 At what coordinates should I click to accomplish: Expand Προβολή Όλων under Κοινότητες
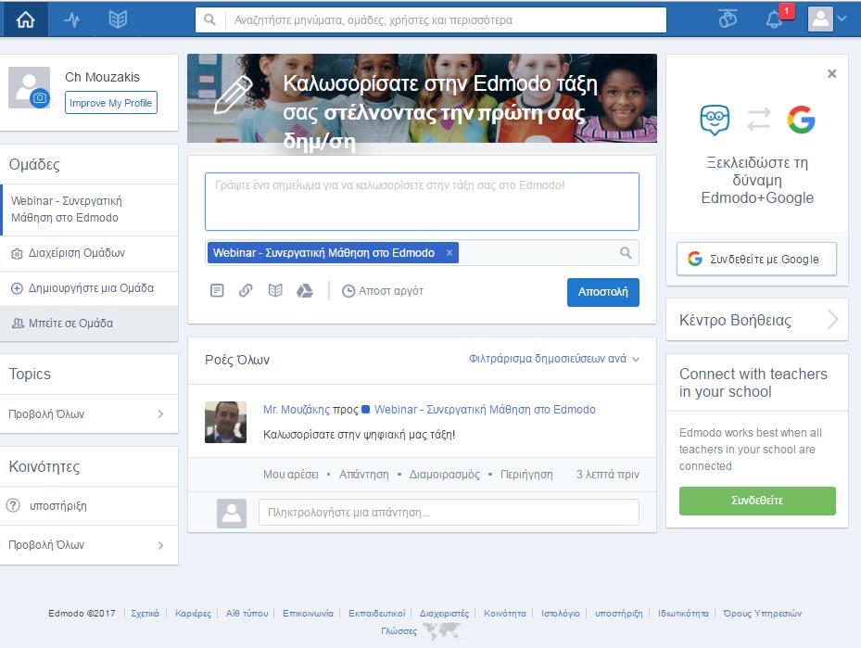click(89, 545)
